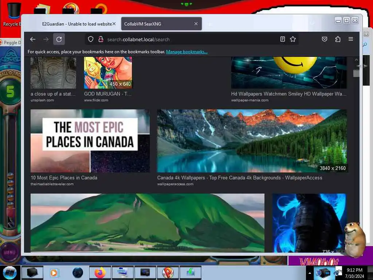Reload the CollabVM SearXNG page
373x280 pixels.
tap(59, 39)
